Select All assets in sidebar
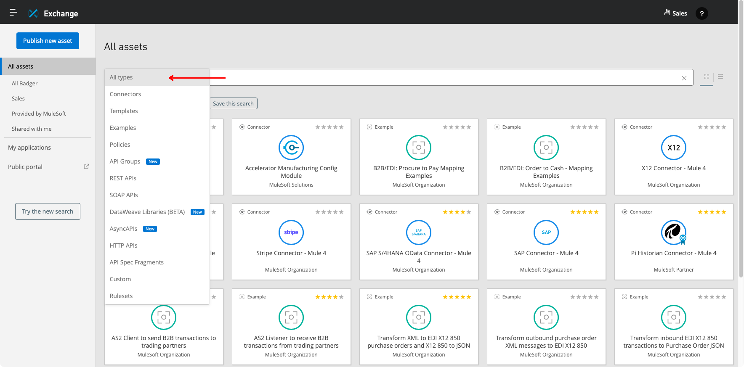Viewport: 744px width, 367px height. [48, 66]
